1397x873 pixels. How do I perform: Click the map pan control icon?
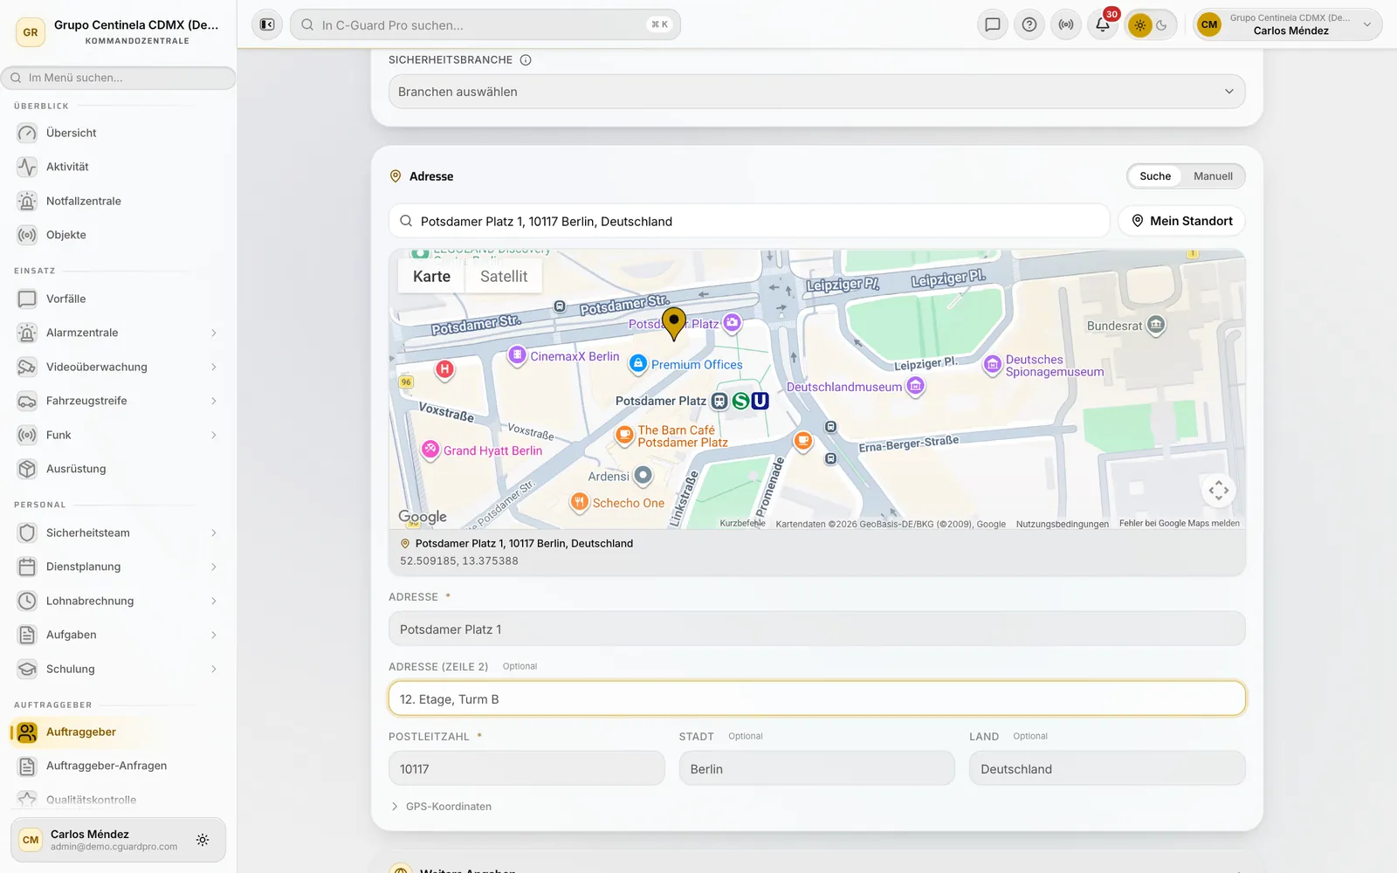pyautogui.click(x=1219, y=491)
